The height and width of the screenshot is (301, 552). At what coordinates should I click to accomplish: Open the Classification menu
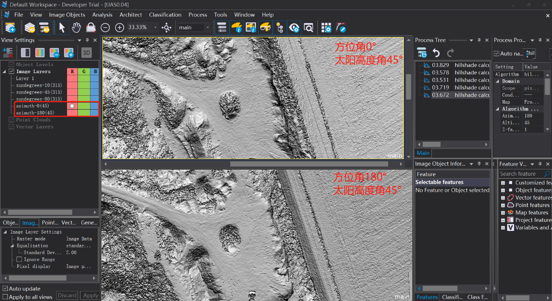[x=165, y=15]
